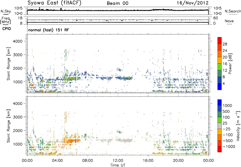Viewport: 241px width, 167px height.
Task: Click the "normal (fast) 151 RF" mode text
Action: pos(49,30)
